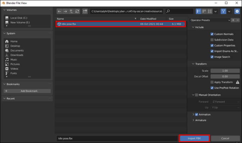Adjust the Scale value field

click(x=225, y=71)
